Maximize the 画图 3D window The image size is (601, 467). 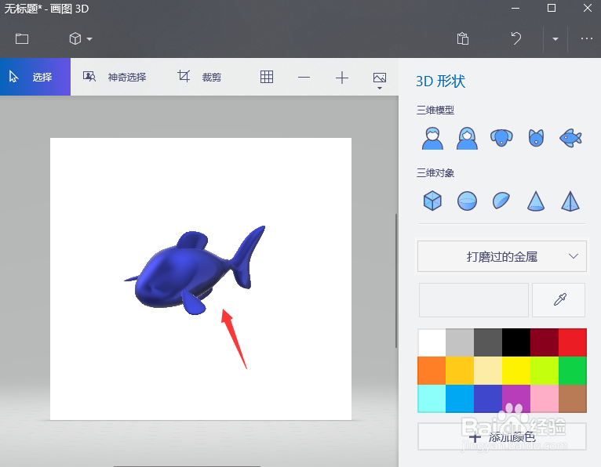pos(551,8)
